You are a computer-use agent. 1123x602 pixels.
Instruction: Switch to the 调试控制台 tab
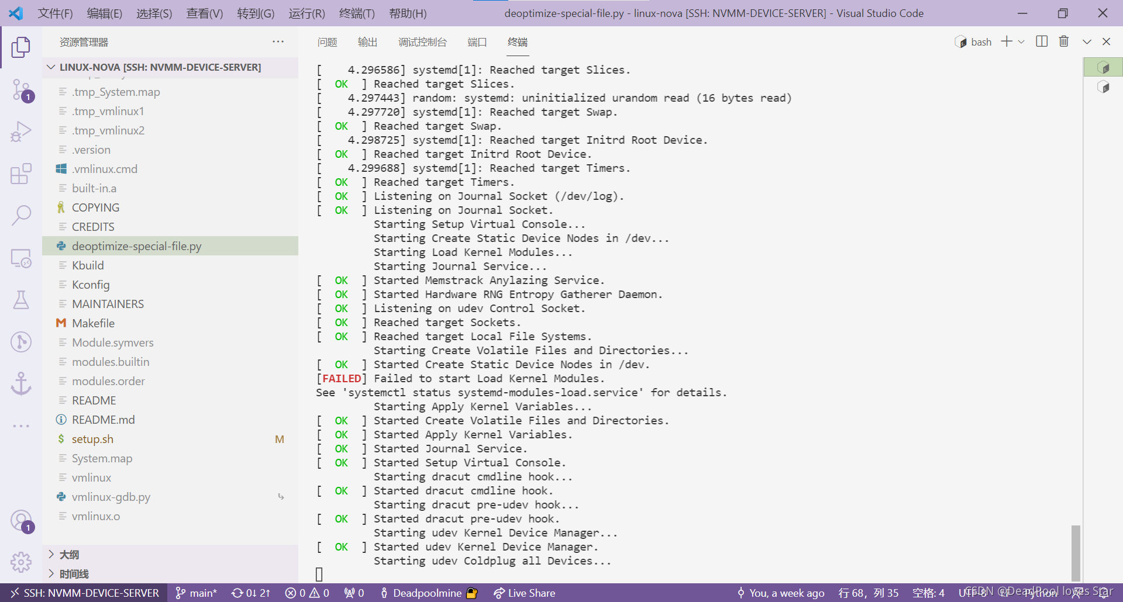[422, 42]
